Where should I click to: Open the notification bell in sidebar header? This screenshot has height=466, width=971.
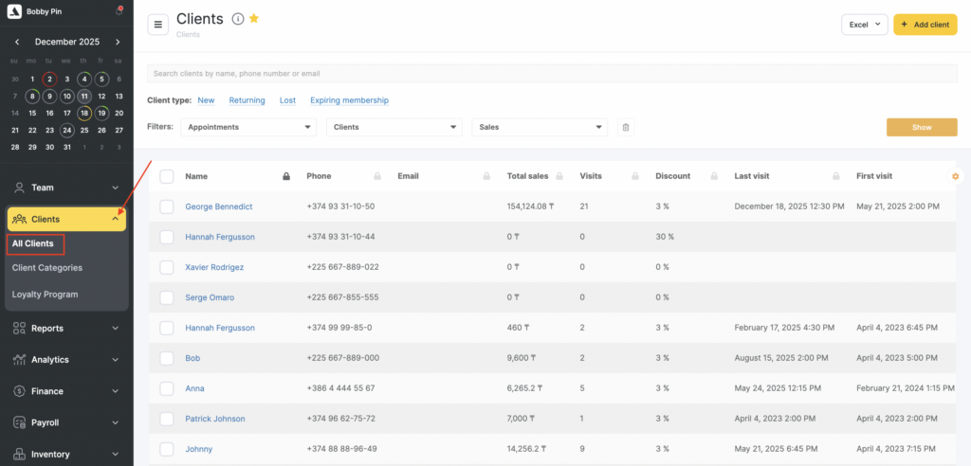(x=119, y=11)
